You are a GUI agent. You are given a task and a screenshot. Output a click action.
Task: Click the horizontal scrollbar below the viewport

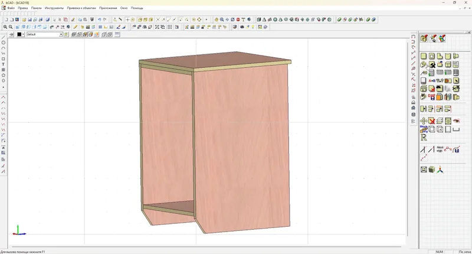206,247
